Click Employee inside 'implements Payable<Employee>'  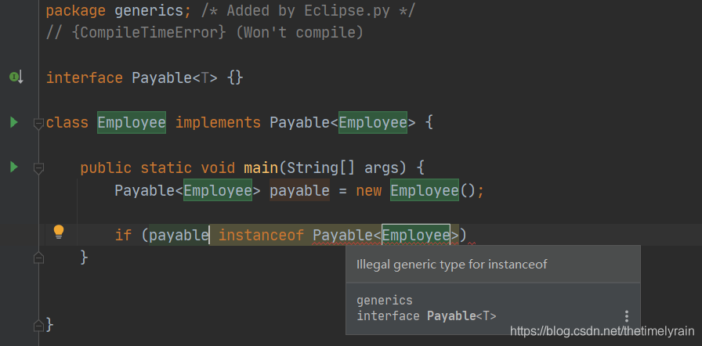coord(373,122)
